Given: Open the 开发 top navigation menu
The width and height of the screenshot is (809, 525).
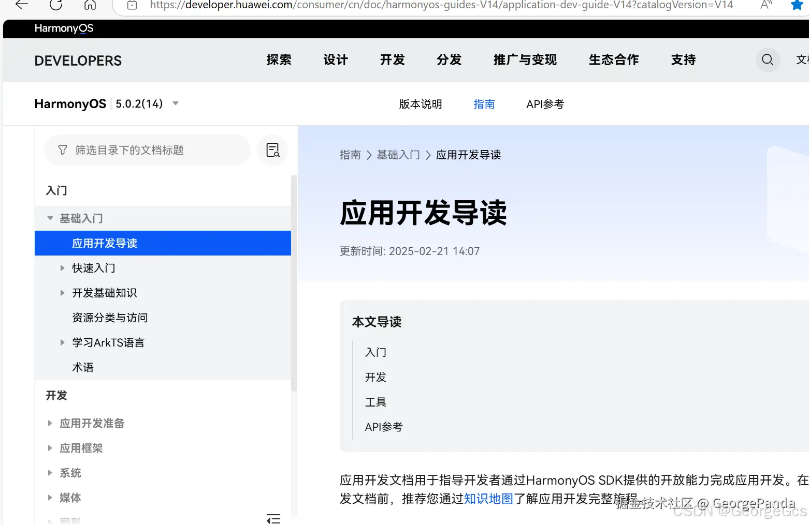Looking at the screenshot, I should (x=392, y=60).
